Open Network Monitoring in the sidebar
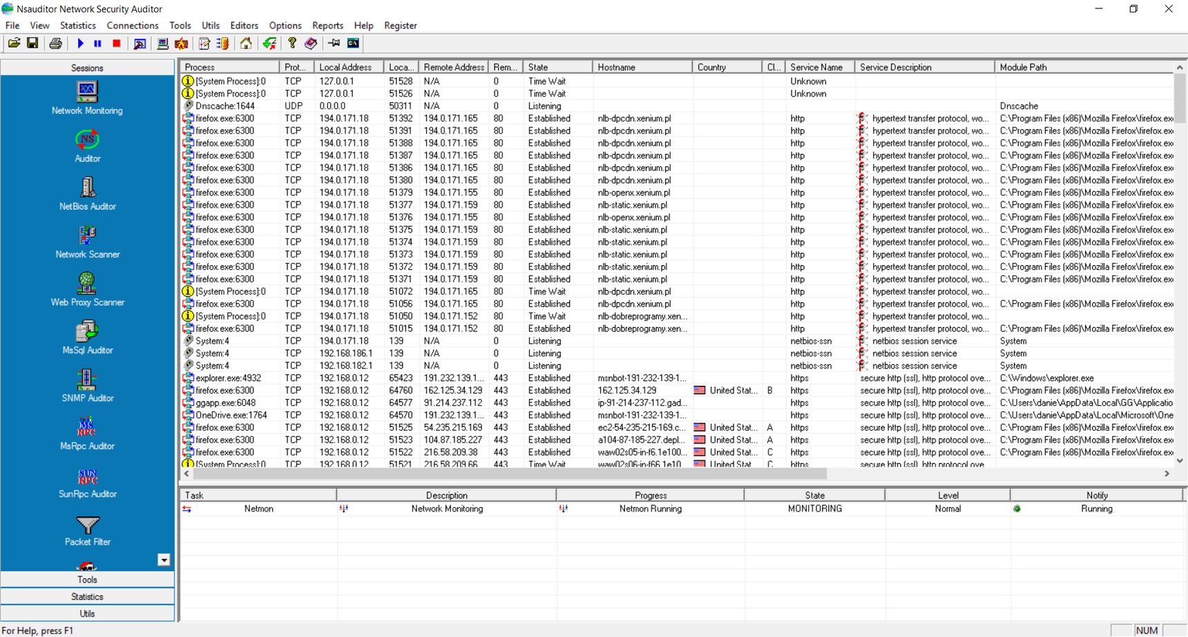Viewport: 1188px width, 637px height. pyautogui.click(x=87, y=98)
